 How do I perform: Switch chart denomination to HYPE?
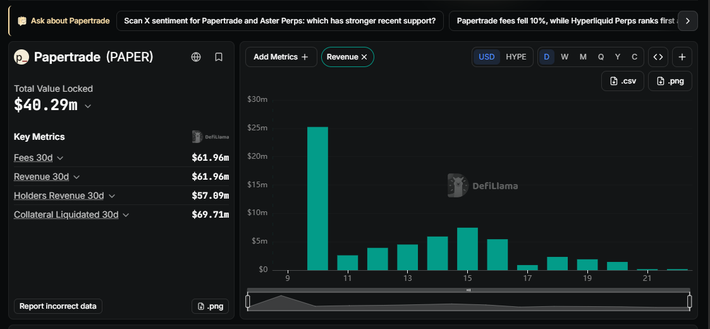(516, 57)
